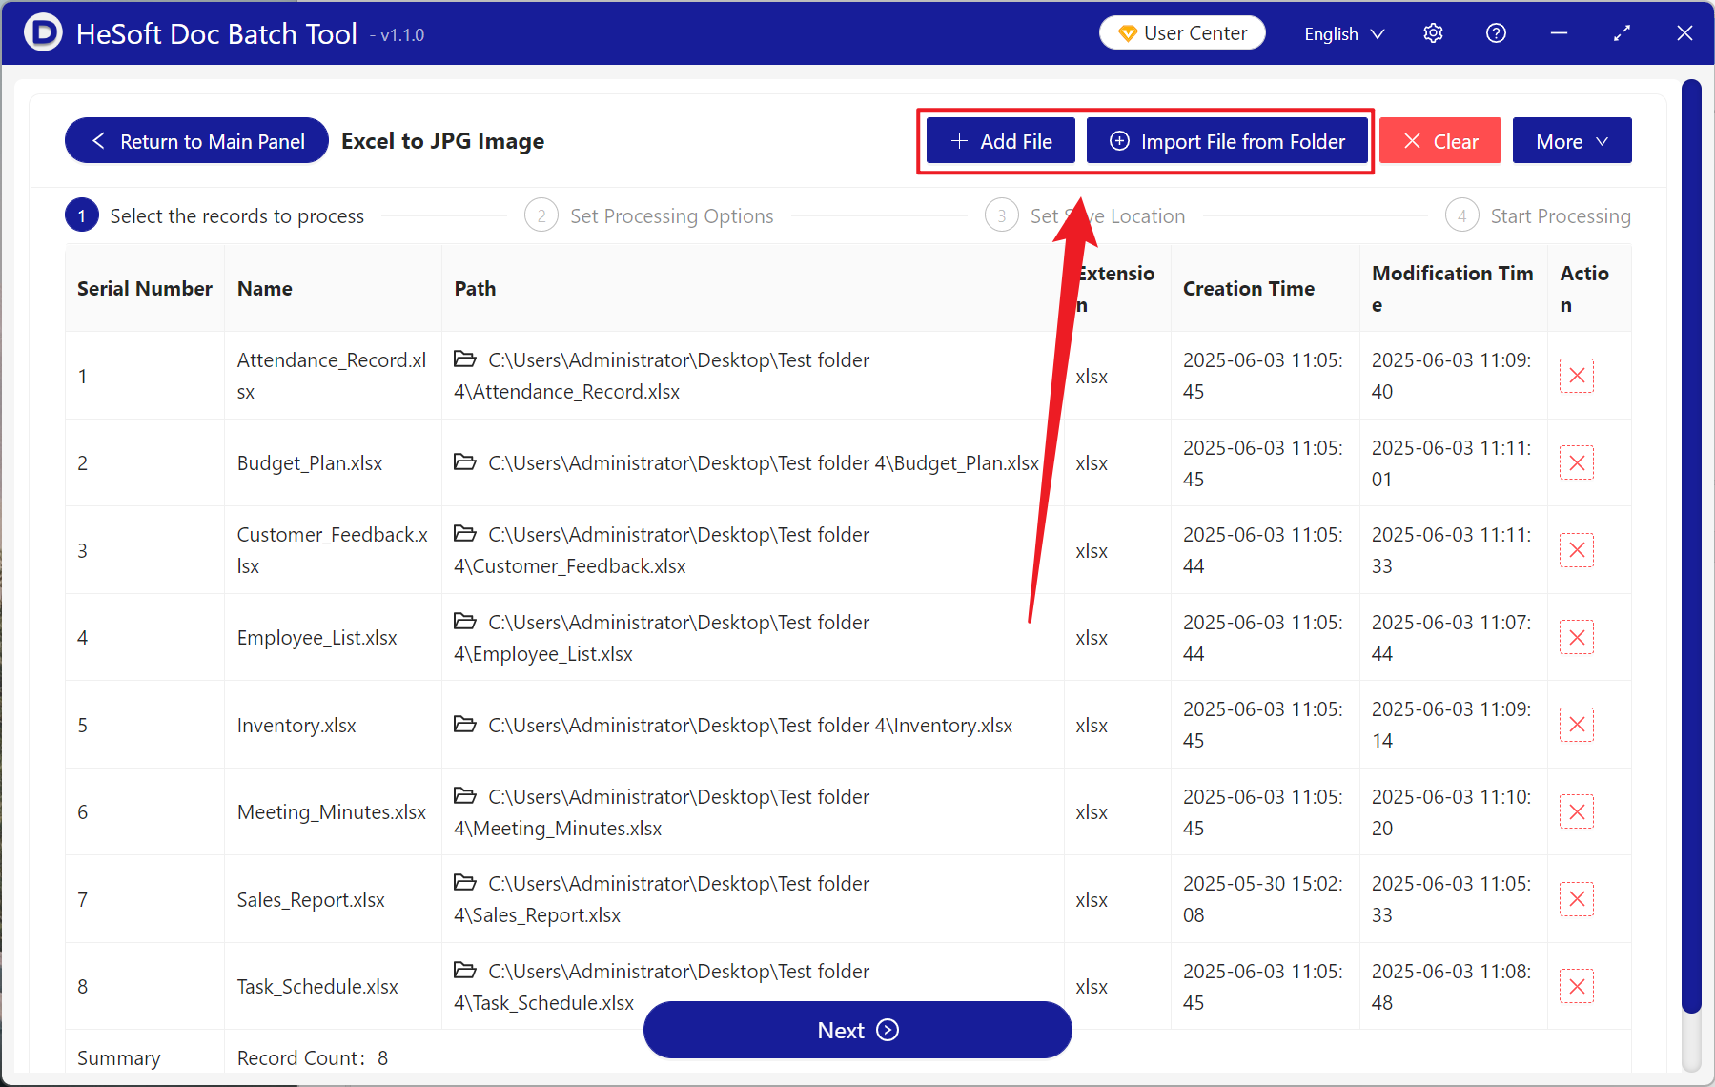Viewport: 1715px width, 1087px height.
Task: Go to step 4 Start Processing
Action: (x=1538, y=216)
